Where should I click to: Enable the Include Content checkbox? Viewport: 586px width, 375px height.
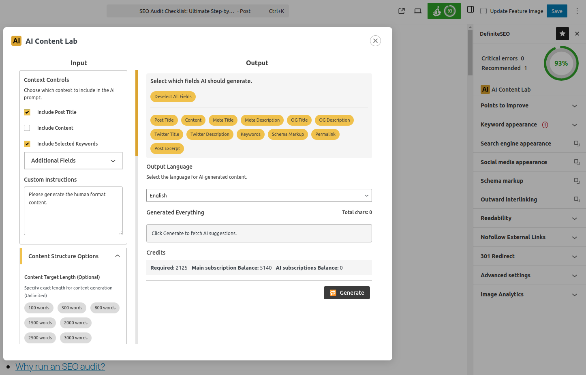27,128
